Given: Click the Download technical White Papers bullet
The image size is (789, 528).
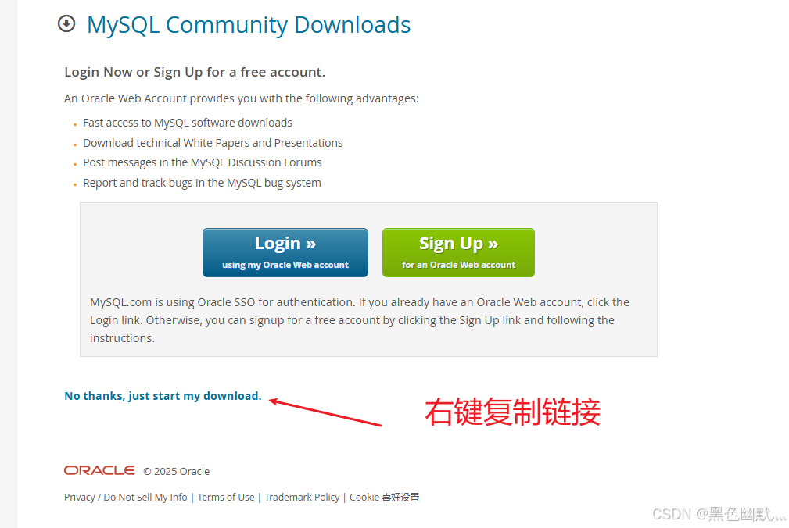Looking at the screenshot, I should click(213, 143).
